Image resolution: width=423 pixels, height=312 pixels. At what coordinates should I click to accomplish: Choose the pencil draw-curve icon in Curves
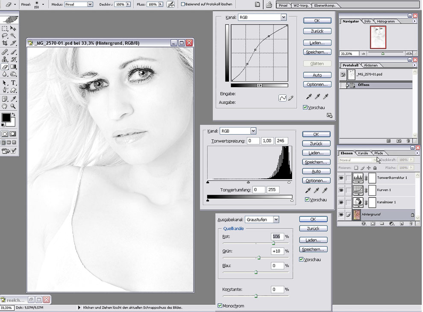pyautogui.click(x=291, y=98)
